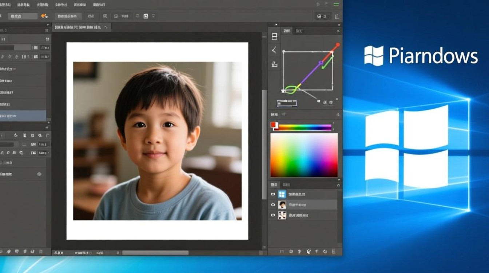Click the orange icon in the options bar

click(44, 16)
